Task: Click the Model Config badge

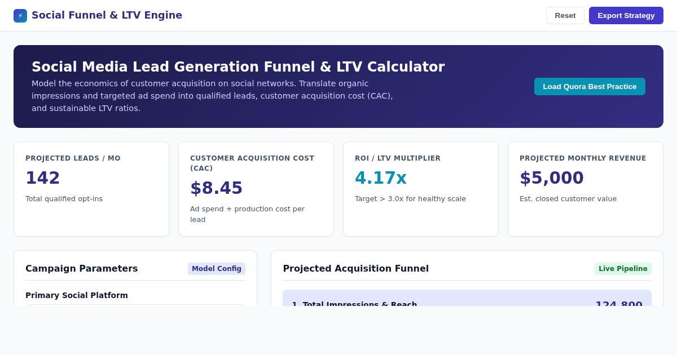Action: [x=217, y=269]
